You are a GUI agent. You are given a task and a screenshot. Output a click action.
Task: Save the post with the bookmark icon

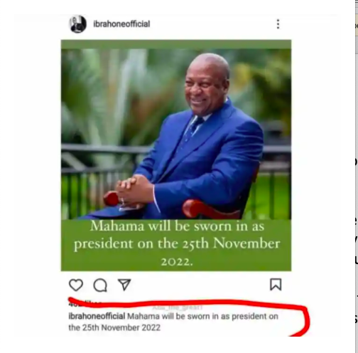pos(276,285)
